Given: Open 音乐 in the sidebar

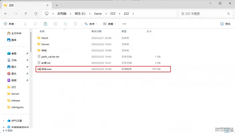Looking at the screenshot, I should point(12,74).
